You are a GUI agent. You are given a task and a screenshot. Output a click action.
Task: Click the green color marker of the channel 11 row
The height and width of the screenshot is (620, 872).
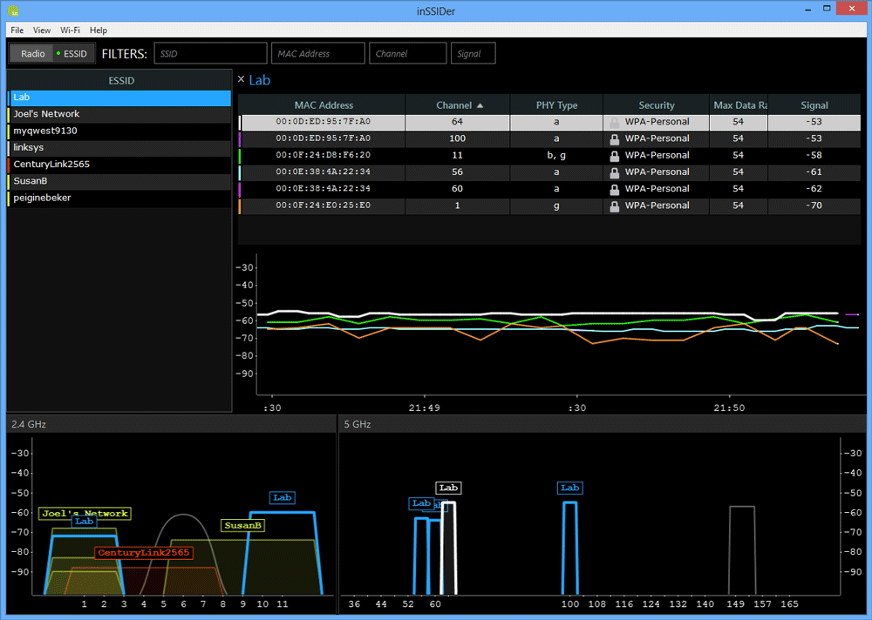click(x=241, y=156)
